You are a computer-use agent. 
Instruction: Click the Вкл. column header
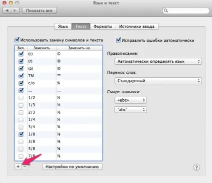(21, 48)
